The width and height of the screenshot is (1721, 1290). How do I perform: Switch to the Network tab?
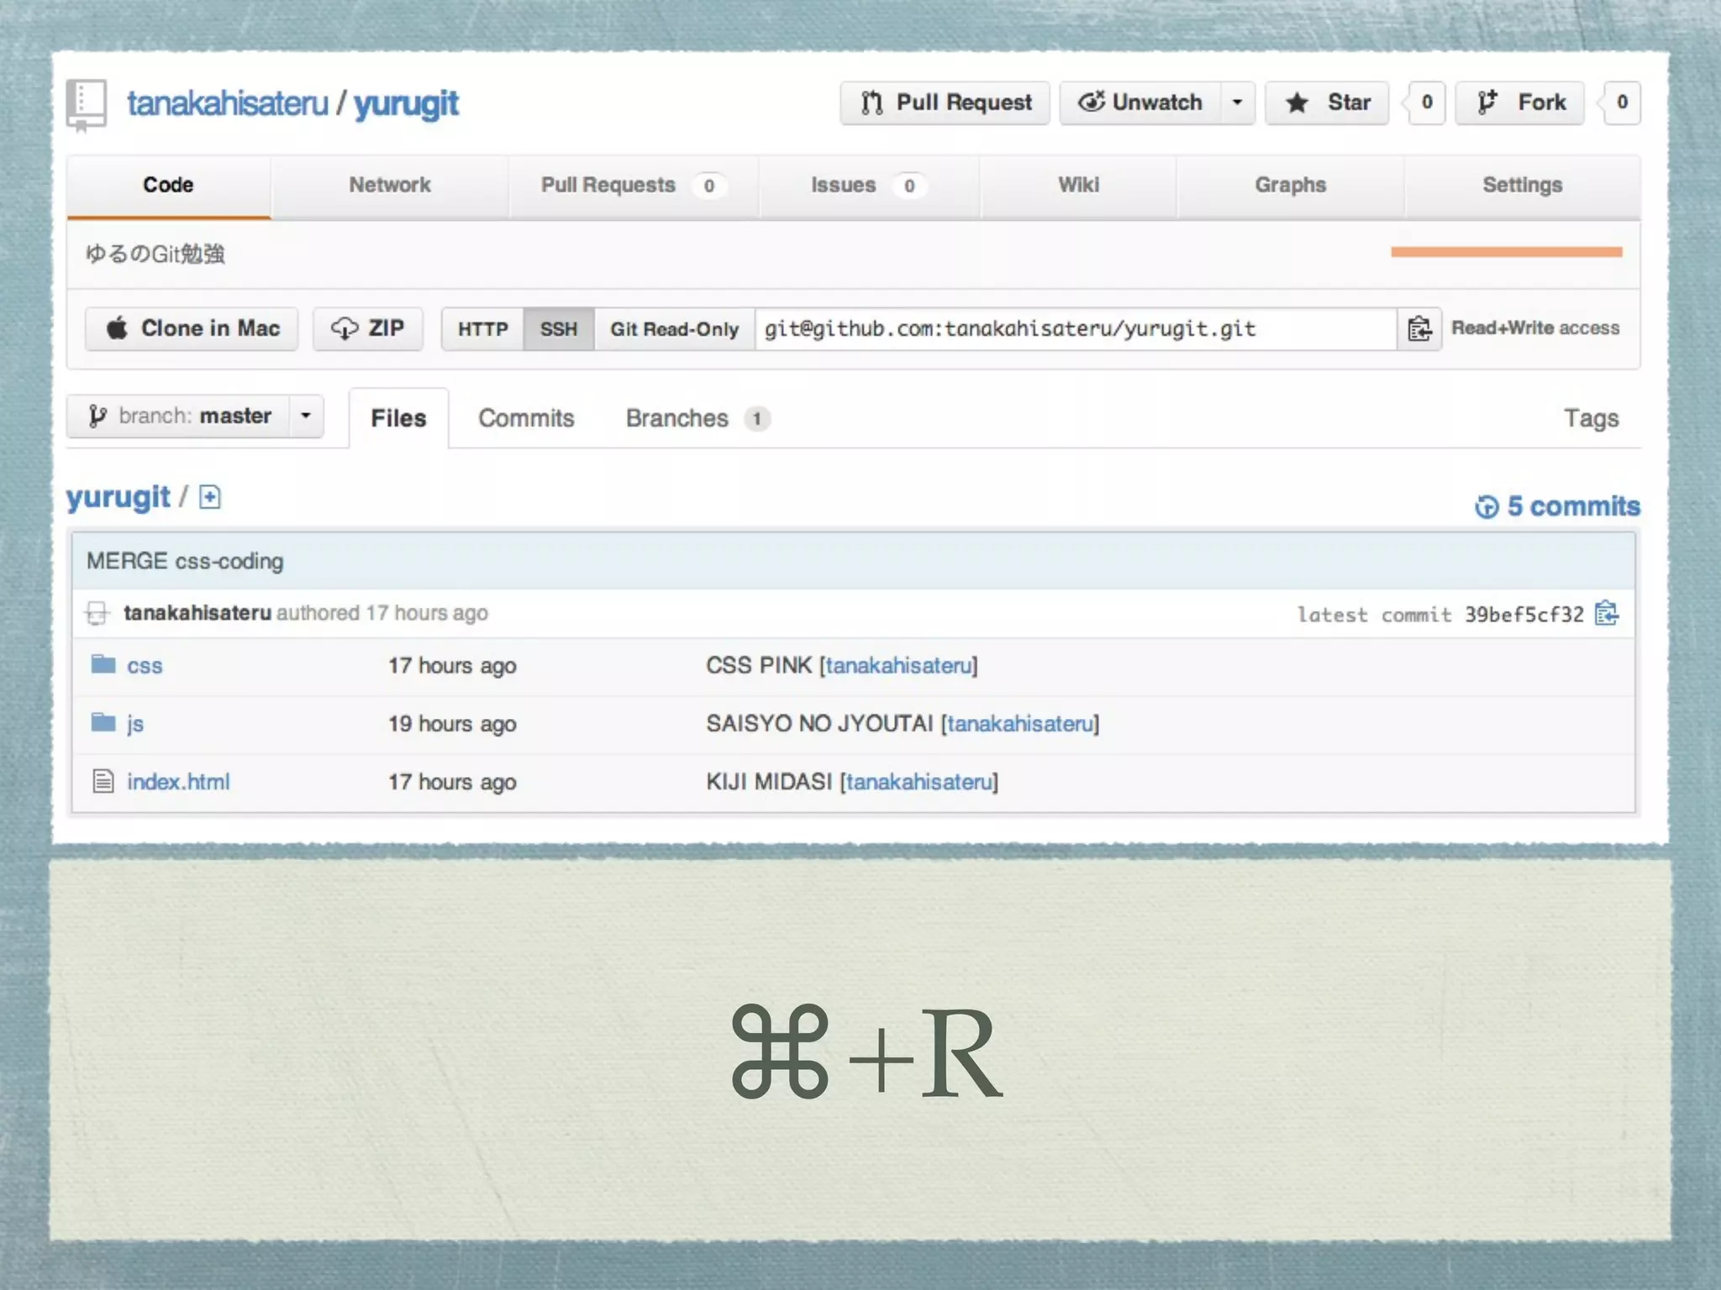[x=390, y=185]
